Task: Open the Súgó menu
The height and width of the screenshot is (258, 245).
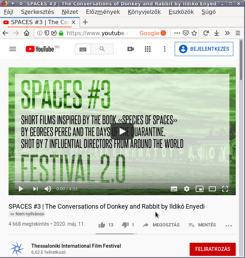Action: tap(209, 12)
